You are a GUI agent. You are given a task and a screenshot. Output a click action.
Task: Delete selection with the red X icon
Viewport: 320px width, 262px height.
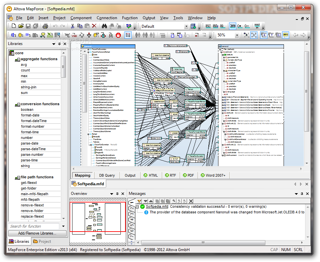94,26
